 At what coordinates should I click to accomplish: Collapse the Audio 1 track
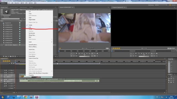(x=9, y=79)
